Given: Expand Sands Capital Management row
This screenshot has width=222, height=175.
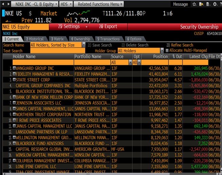Looking at the screenshot, I should coord(14,109).
